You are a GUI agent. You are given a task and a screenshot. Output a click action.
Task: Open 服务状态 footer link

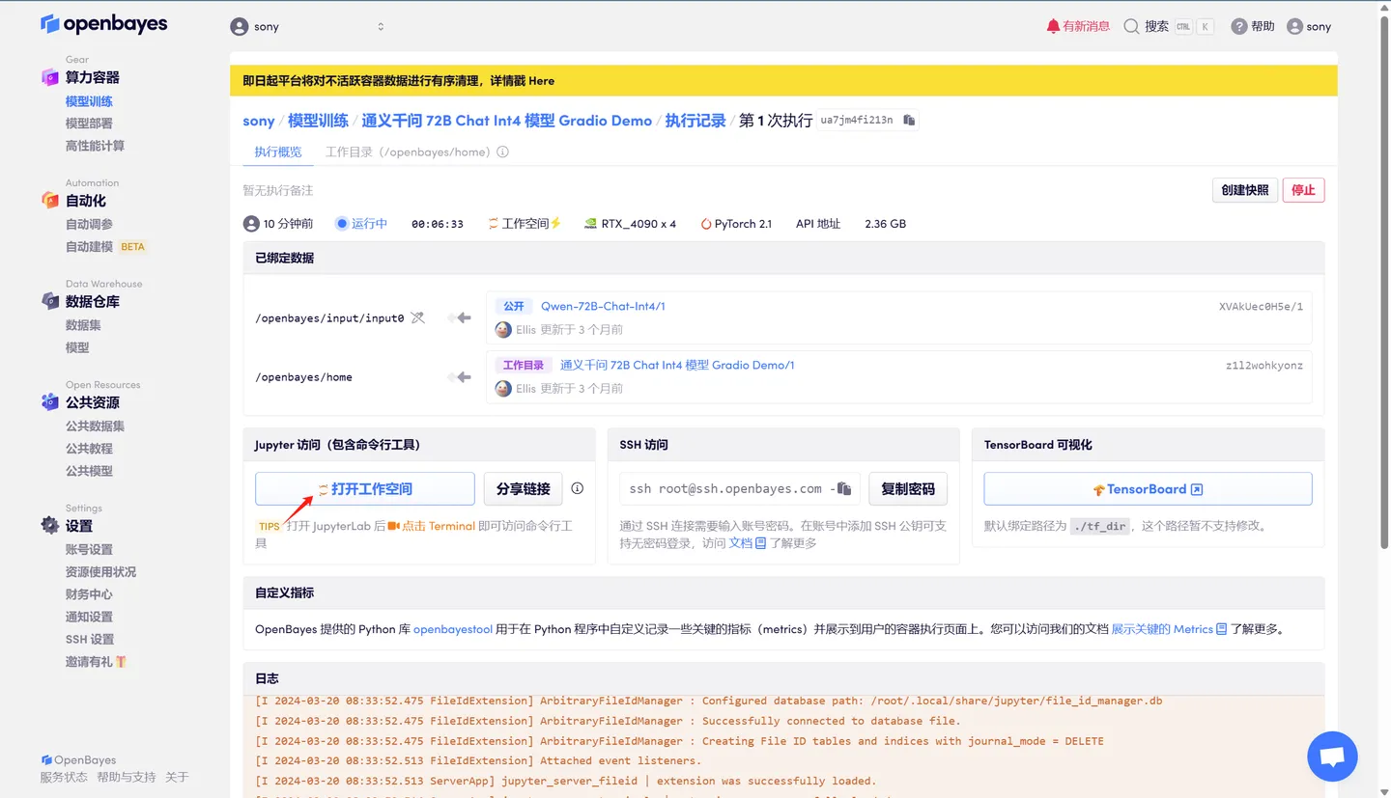[64, 778]
